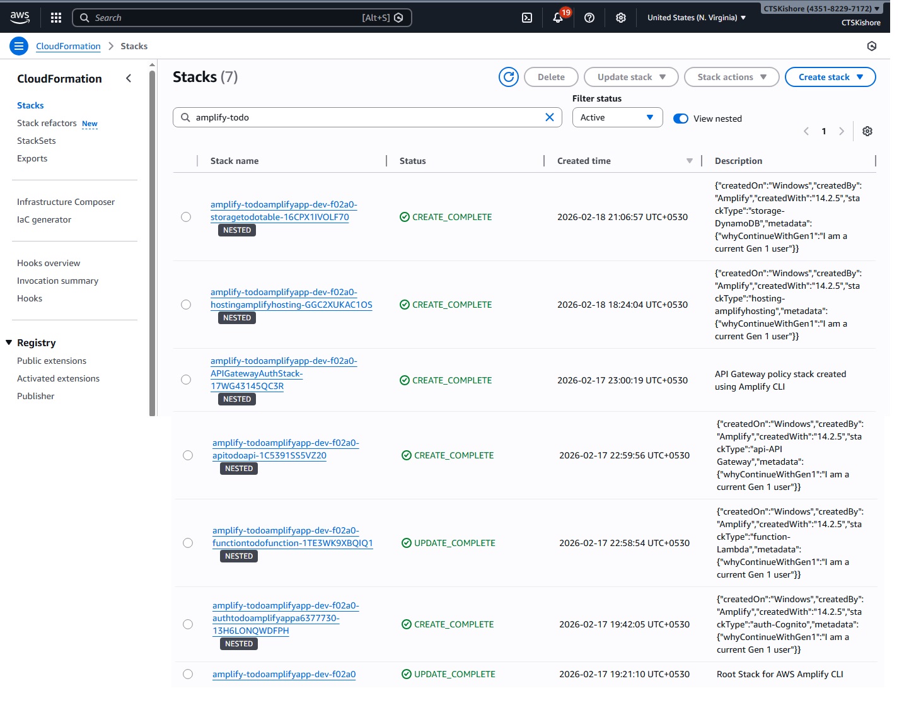The width and height of the screenshot is (904, 710).
Task: Open table preferences gear icon
Action: [867, 131]
